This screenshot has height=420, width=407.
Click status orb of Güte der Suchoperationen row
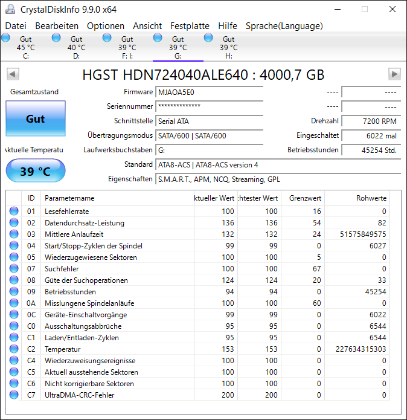[x=14, y=280]
